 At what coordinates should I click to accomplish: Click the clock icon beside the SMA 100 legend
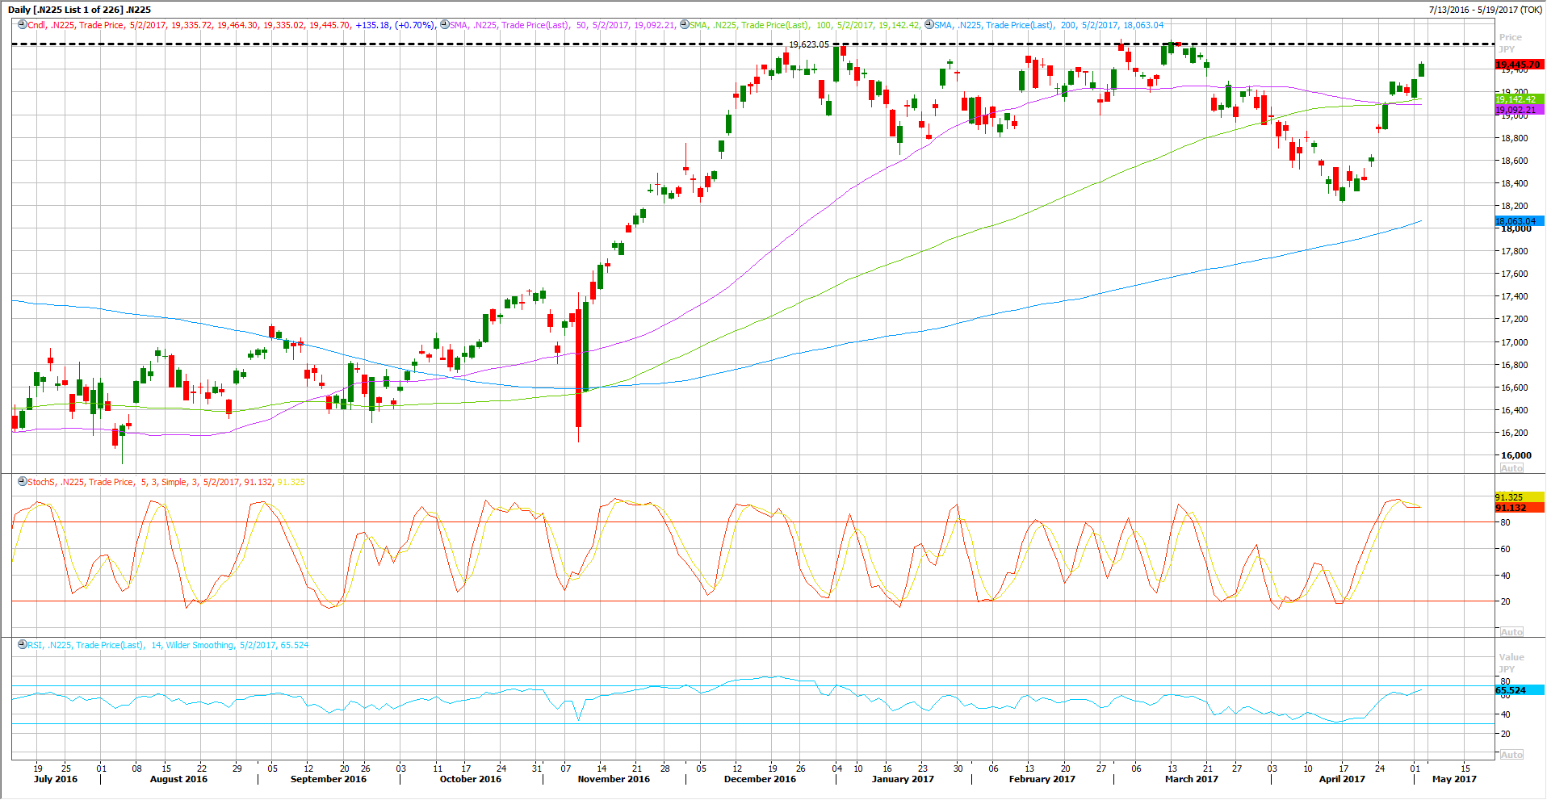(685, 25)
